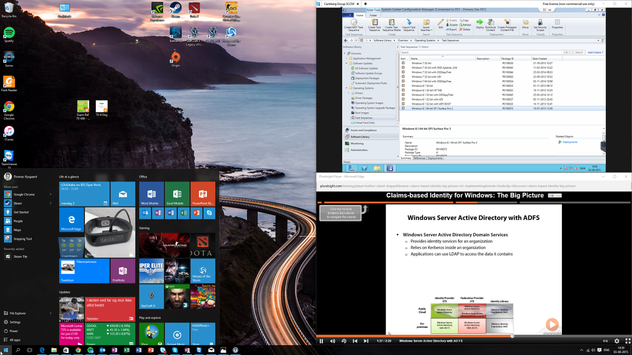Open the Deployments tab in SCCM details
This screenshot has width=632, height=355.
pos(435,158)
